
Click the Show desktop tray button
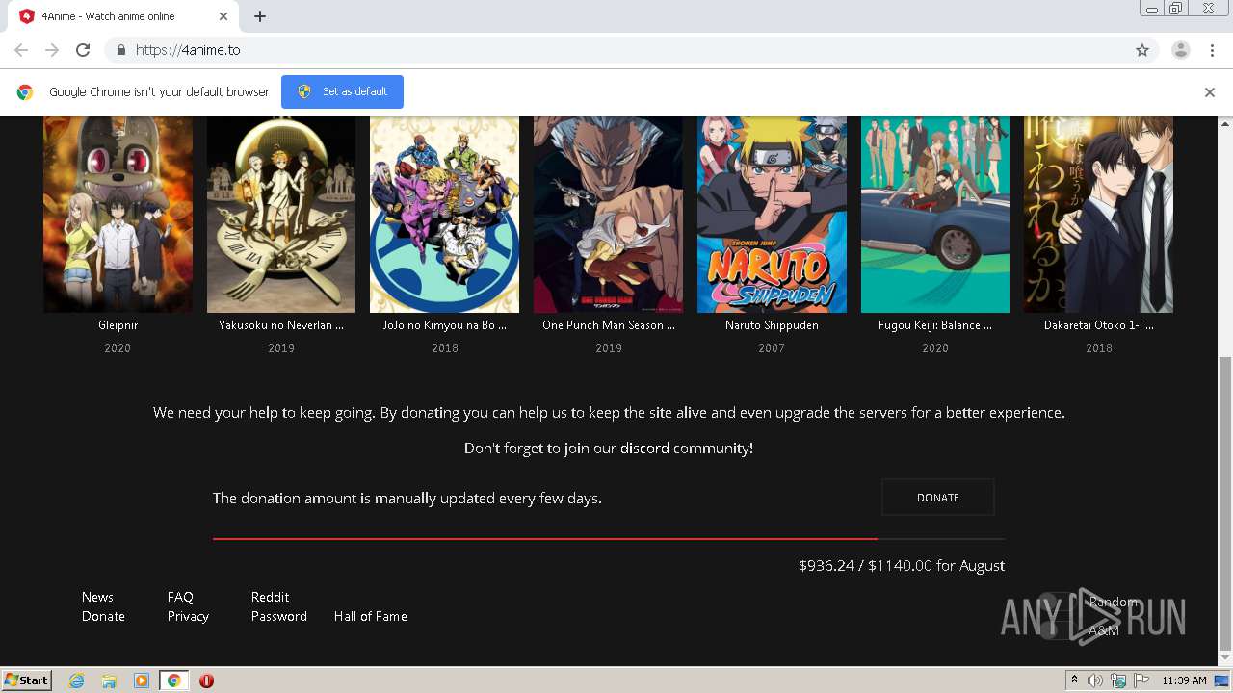[x=1222, y=680]
